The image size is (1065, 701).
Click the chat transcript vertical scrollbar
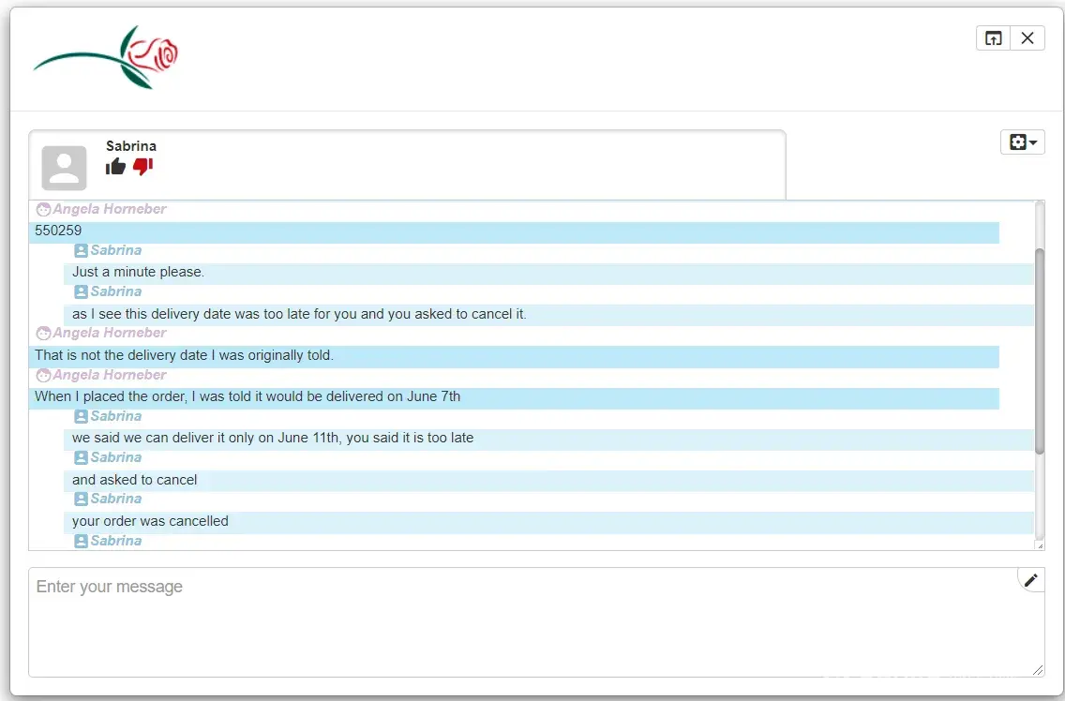point(1038,351)
